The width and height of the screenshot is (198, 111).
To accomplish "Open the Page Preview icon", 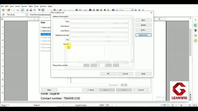I will (34, 10).
